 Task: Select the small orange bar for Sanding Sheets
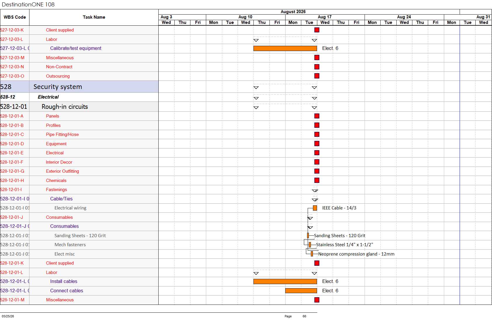click(308, 235)
